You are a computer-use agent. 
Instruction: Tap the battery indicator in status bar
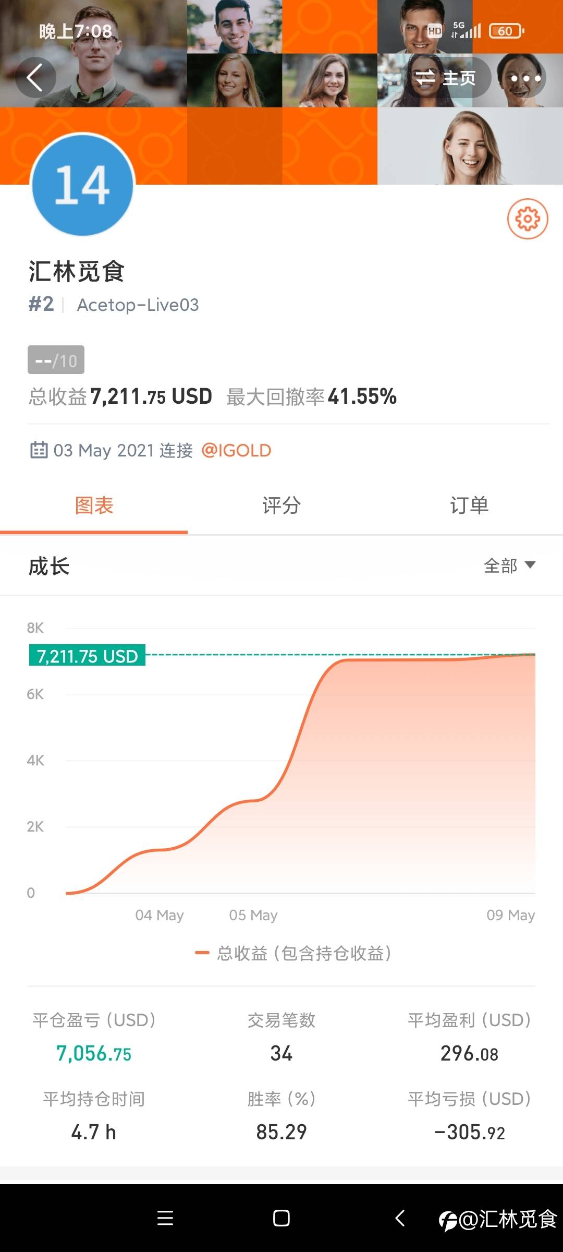click(x=506, y=31)
